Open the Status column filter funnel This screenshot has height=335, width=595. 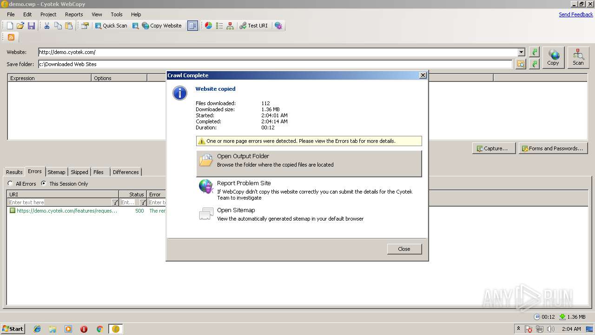pos(143,202)
